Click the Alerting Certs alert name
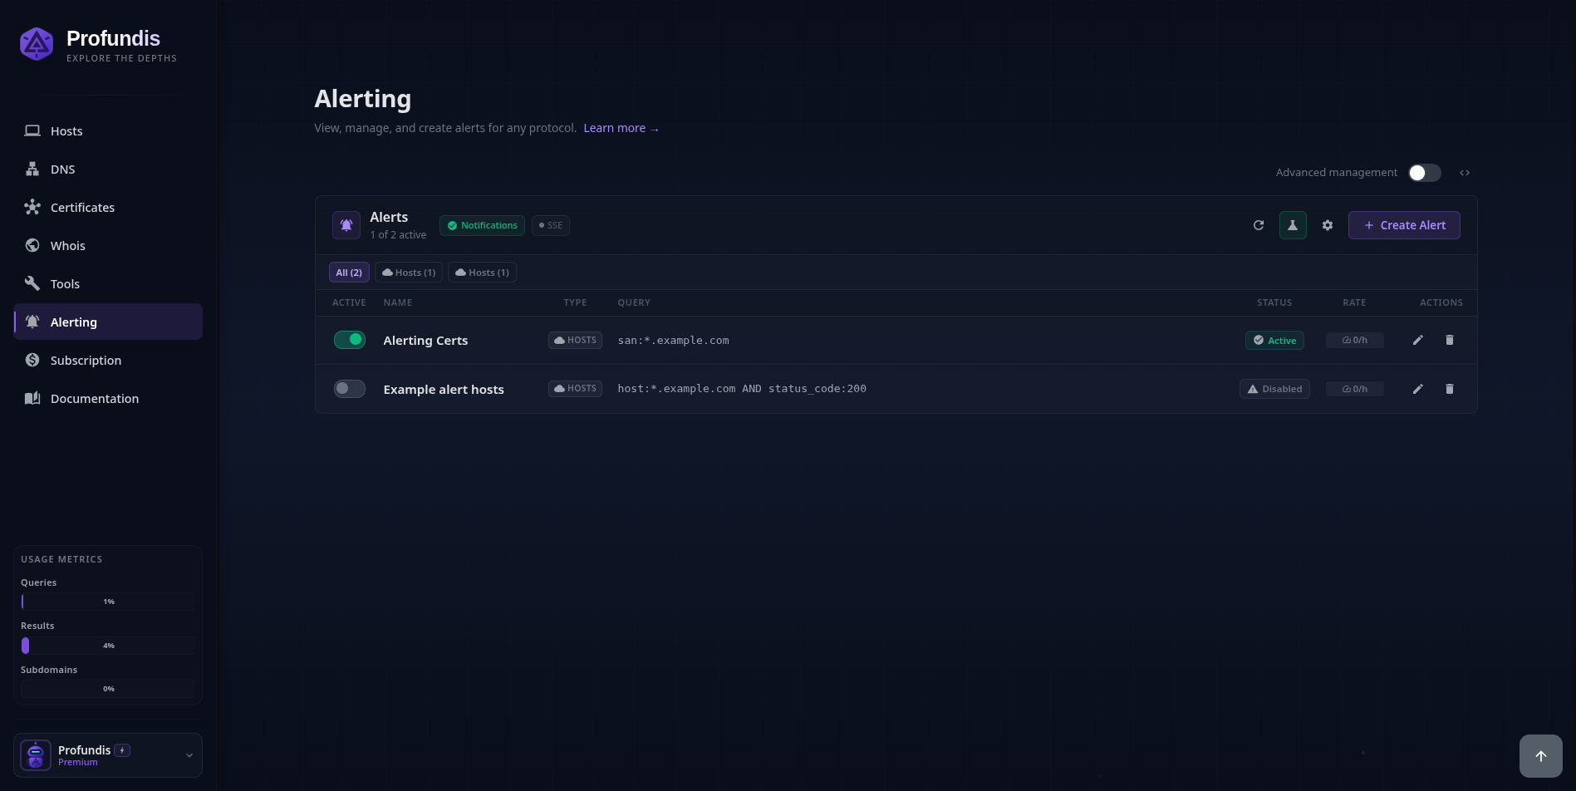The width and height of the screenshot is (1576, 791). (x=425, y=341)
